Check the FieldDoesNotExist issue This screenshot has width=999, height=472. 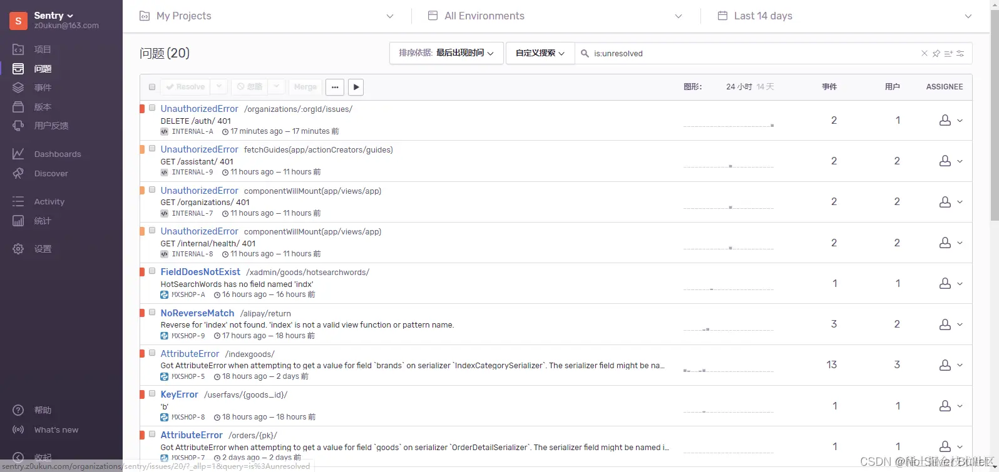pyautogui.click(x=152, y=271)
